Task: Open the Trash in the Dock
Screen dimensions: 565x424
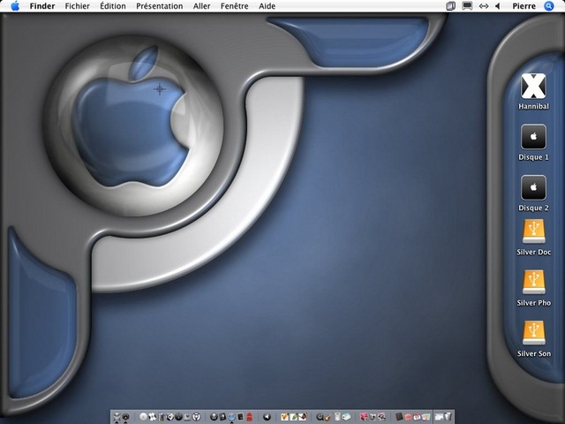Action: point(448,417)
